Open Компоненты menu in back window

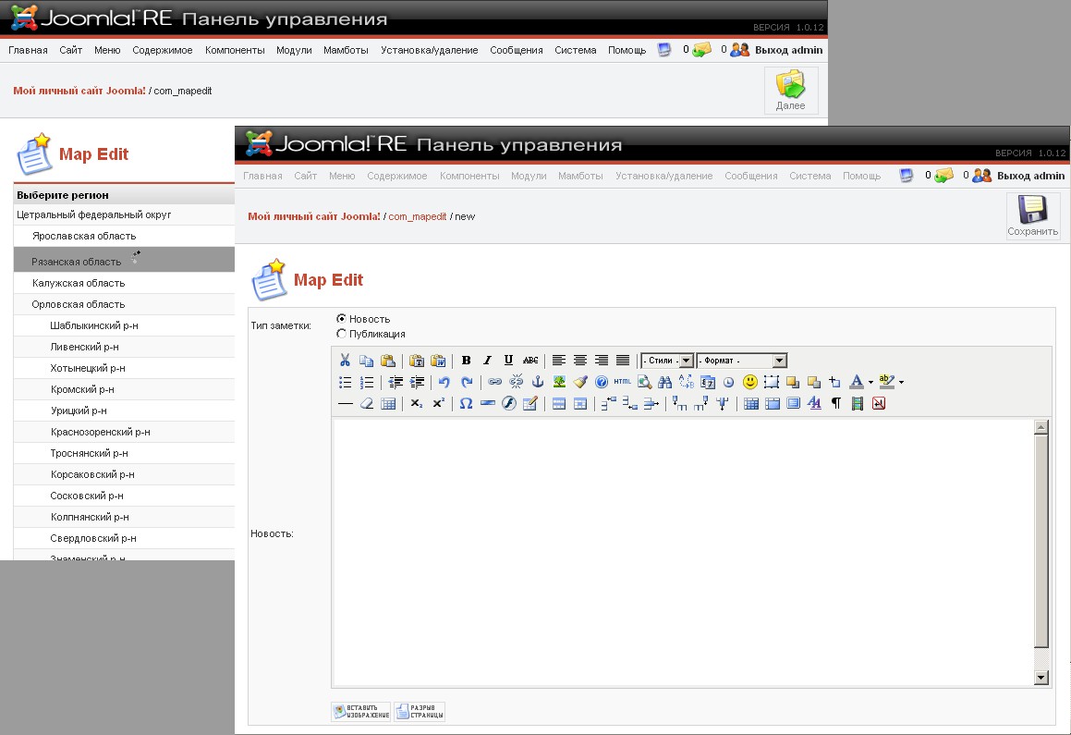(x=235, y=50)
